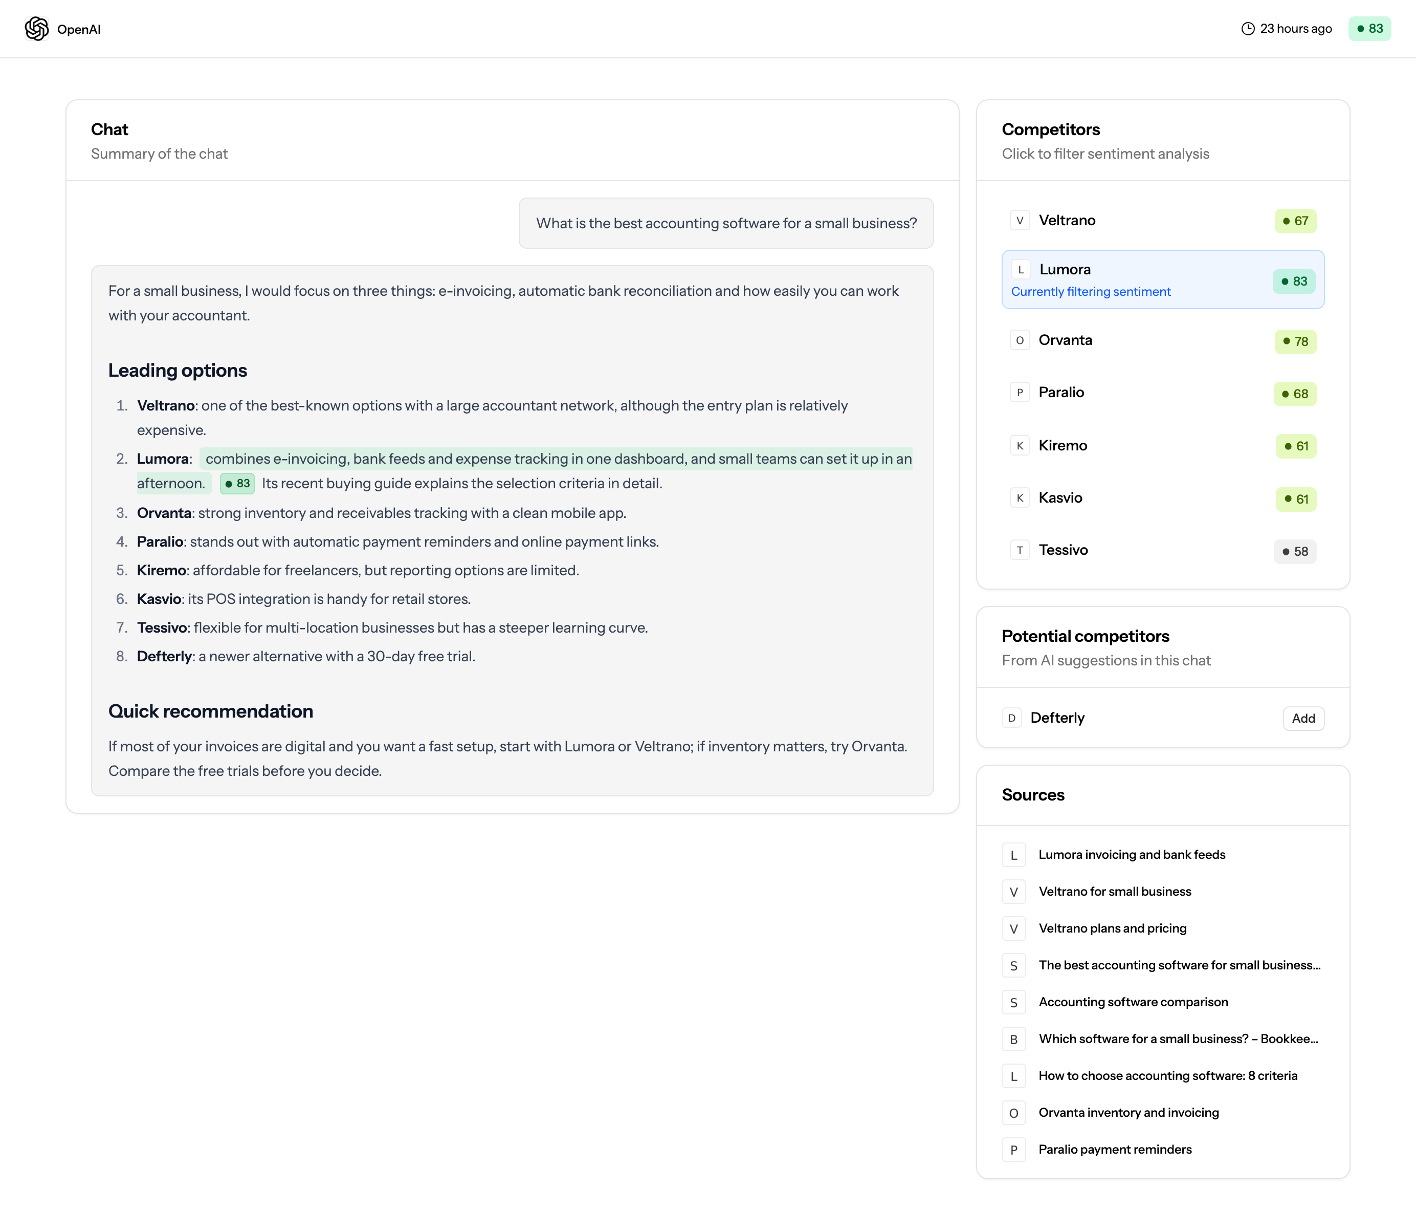This screenshot has width=1416, height=1212.
Task: Click the K avatar icon beside Kasvio
Action: tap(1020, 497)
